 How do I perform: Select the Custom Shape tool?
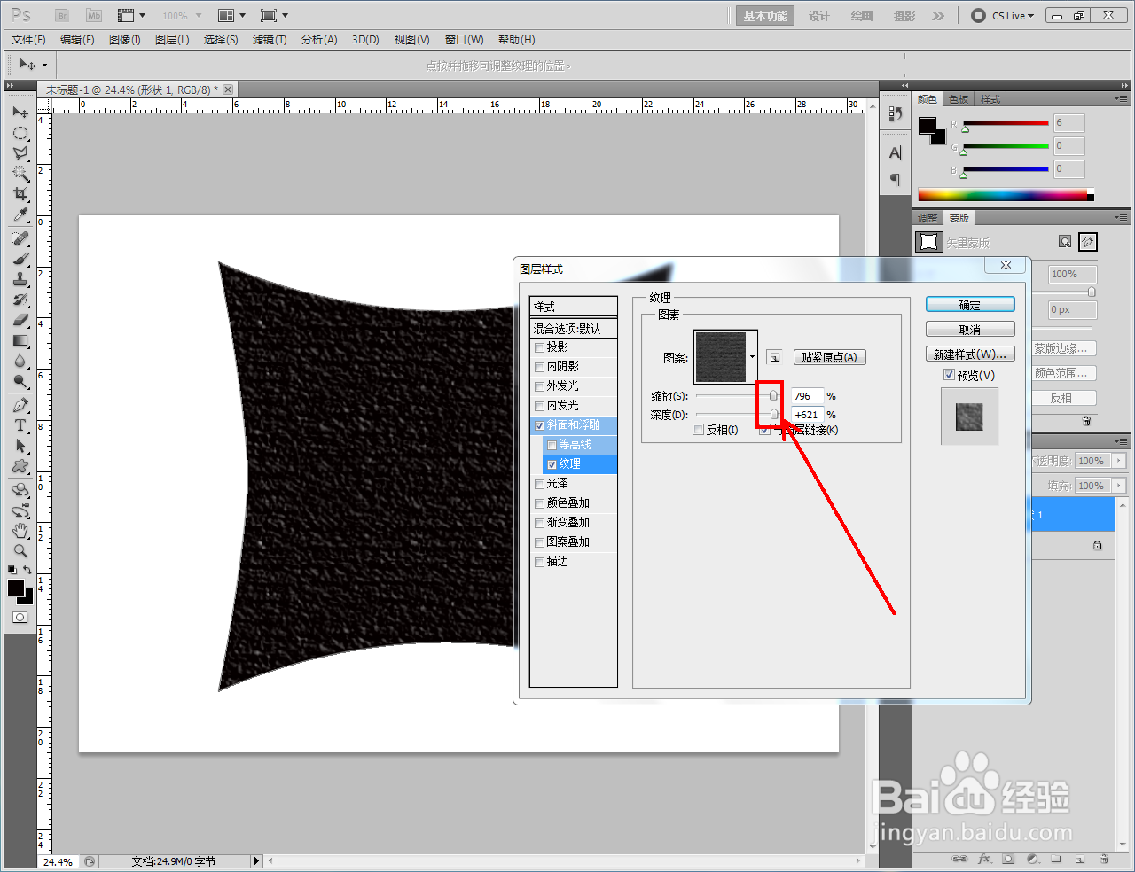click(20, 466)
